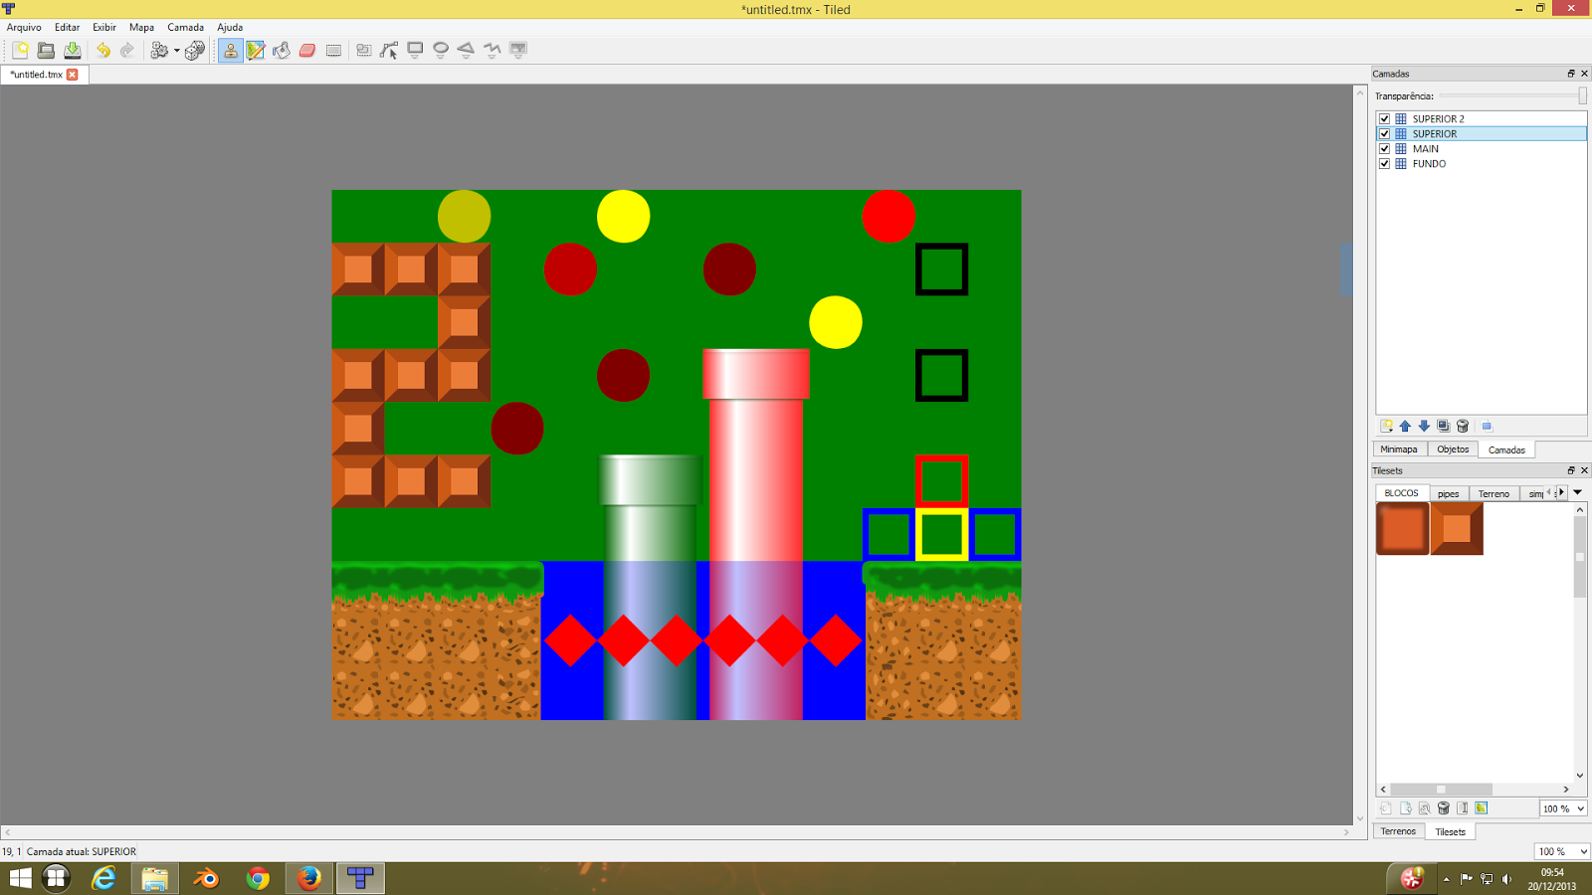Switch to the Terrenos tab
Screen dimensions: 1592x895
tap(1398, 831)
